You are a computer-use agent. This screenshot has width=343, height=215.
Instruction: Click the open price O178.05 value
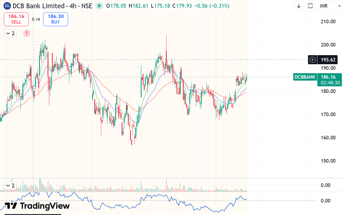coord(116,6)
